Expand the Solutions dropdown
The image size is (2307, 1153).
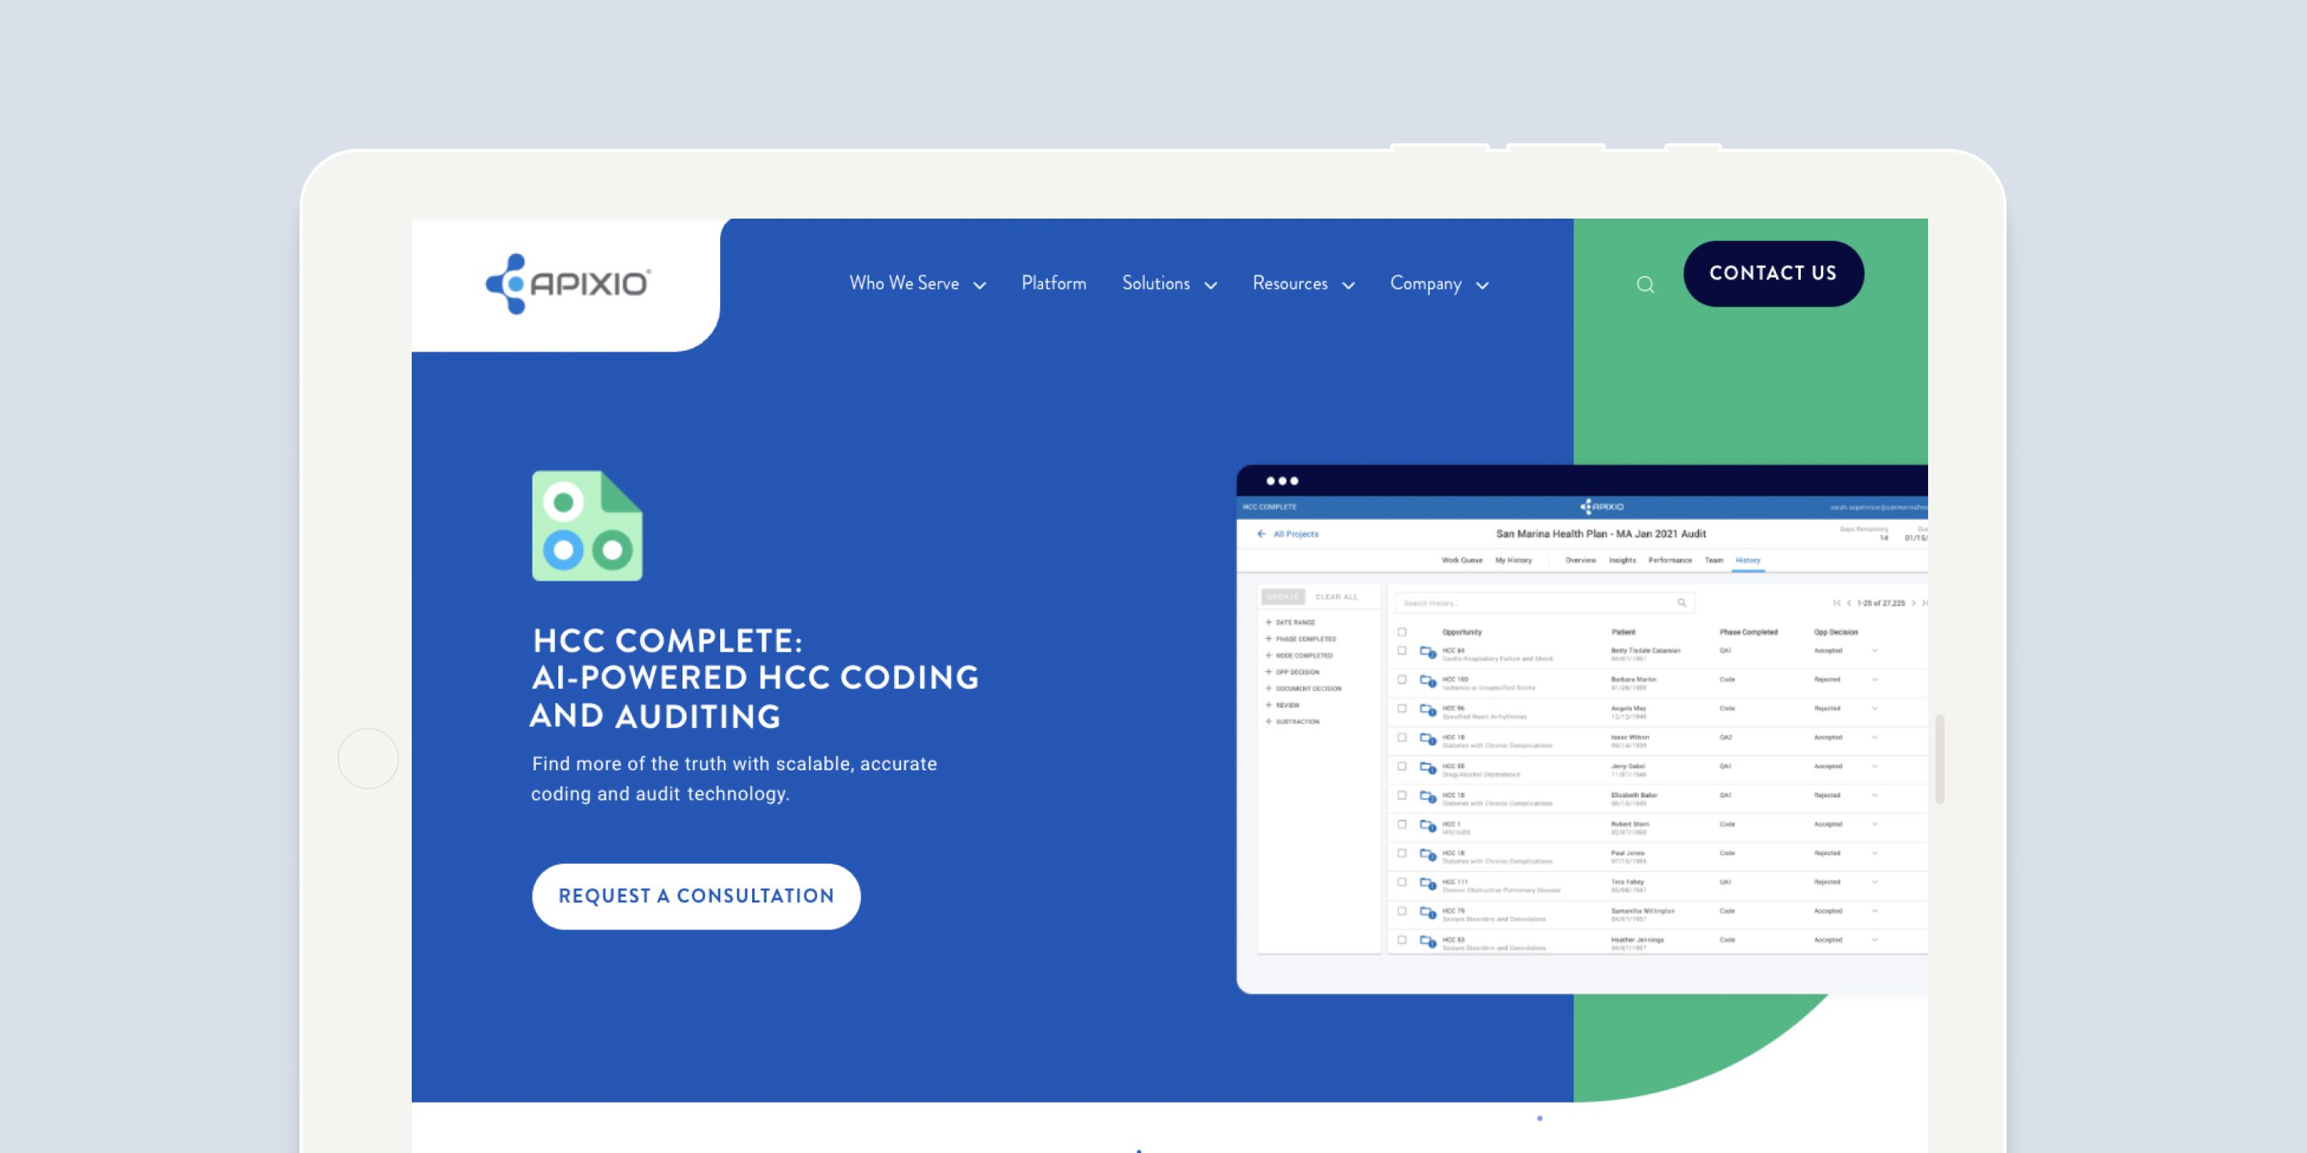click(x=1169, y=283)
